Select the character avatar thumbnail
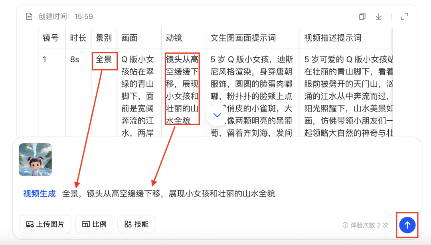 (35, 159)
